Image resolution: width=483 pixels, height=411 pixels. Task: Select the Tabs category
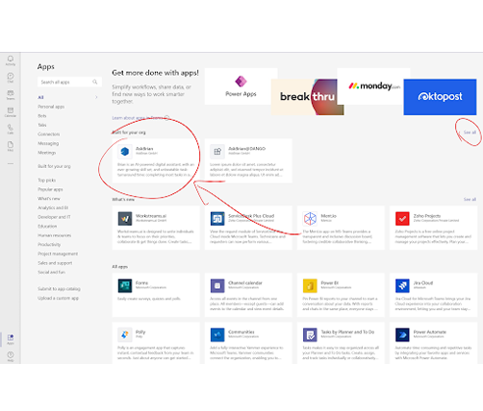pos(42,125)
